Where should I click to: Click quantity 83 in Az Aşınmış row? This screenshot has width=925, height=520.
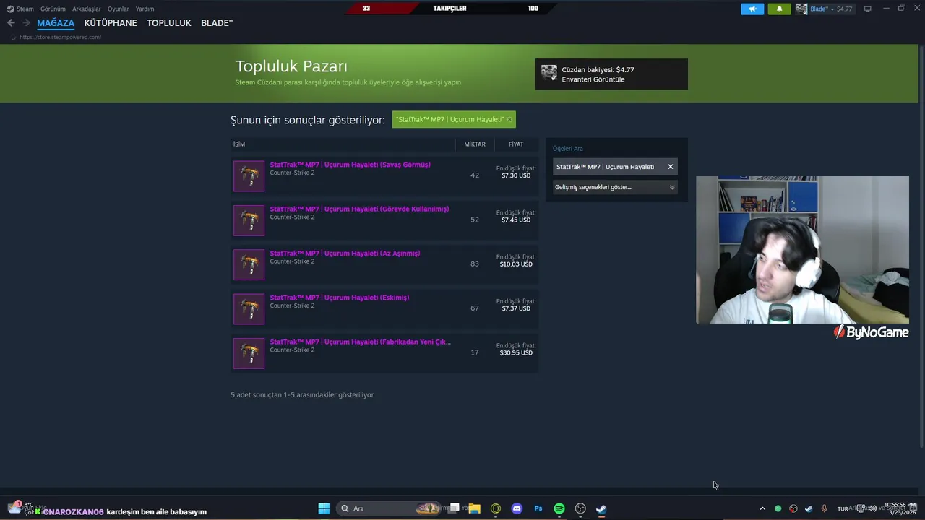click(x=475, y=264)
